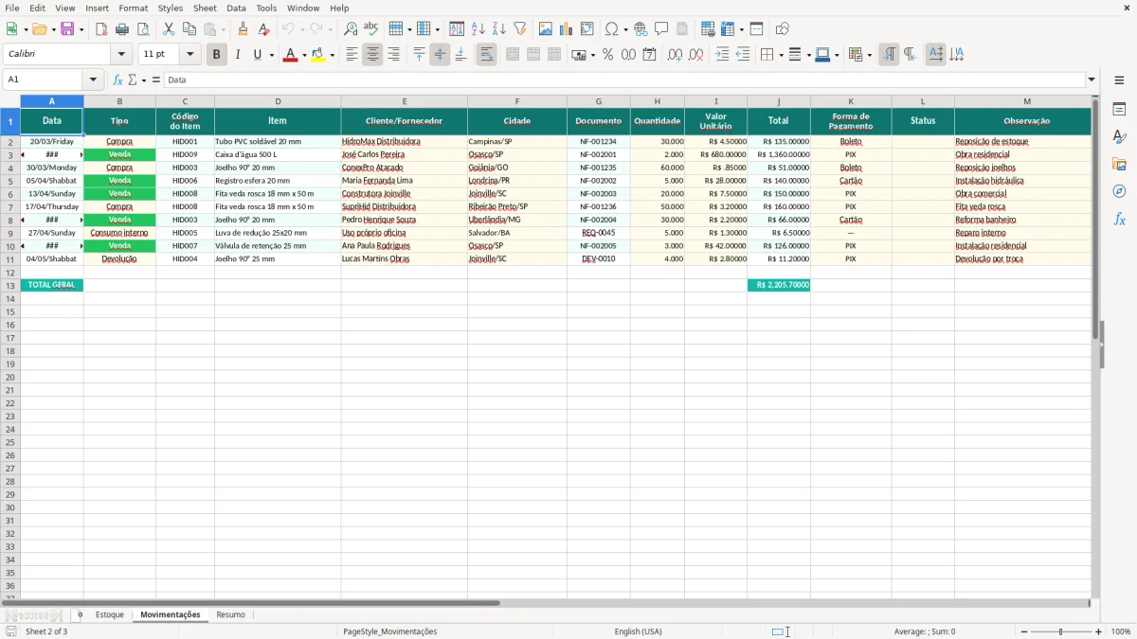The height and width of the screenshot is (639, 1137).
Task: Click the Export as PDF icon
Action: pos(101,29)
